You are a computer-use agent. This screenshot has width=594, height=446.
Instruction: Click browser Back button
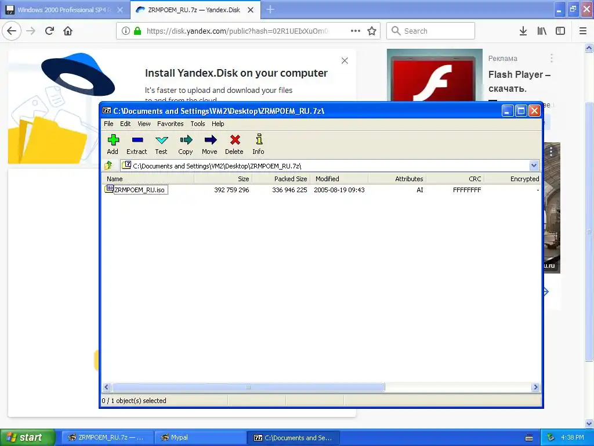coord(12,31)
